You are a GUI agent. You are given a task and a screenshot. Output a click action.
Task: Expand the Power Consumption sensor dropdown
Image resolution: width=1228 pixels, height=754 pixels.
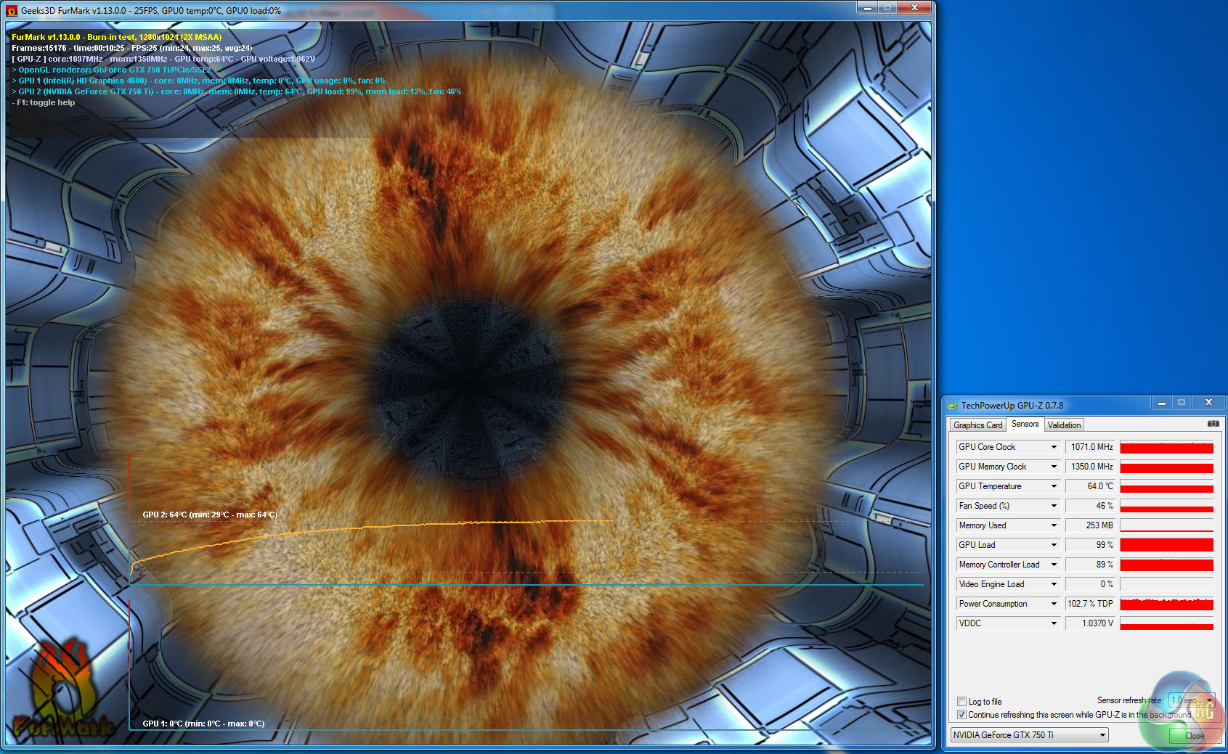(x=1054, y=604)
